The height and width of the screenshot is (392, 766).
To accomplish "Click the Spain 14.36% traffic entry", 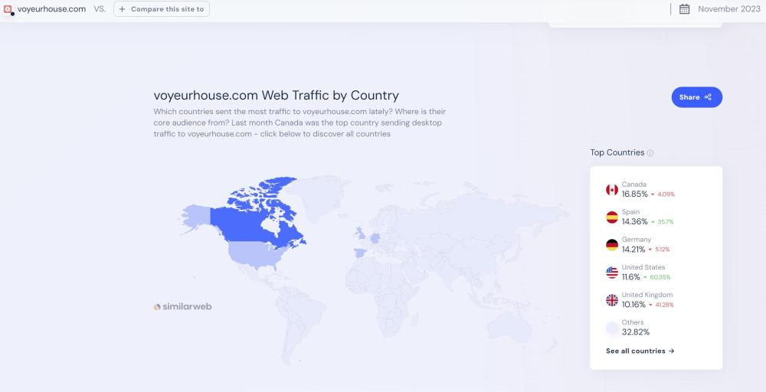I will point(647,217).
